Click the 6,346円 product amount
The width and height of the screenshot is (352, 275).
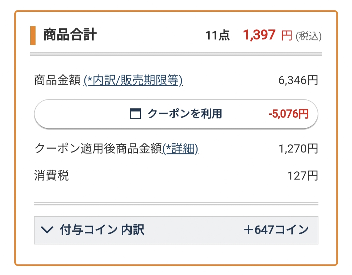(x=298, y=80)
